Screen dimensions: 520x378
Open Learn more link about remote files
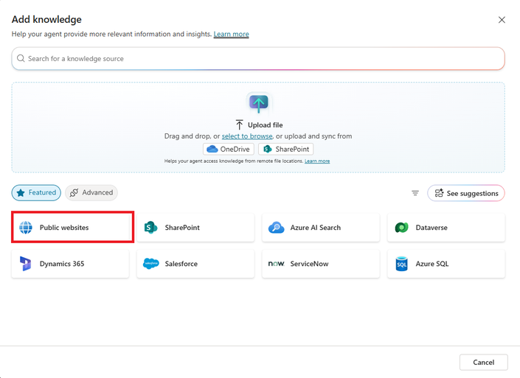(x=317, y=161)
